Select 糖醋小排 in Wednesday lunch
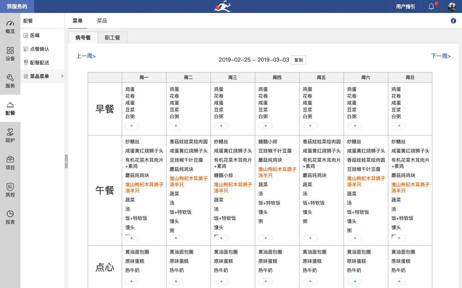The width and height of the screenshot is (462, 288). click(223, 175)
